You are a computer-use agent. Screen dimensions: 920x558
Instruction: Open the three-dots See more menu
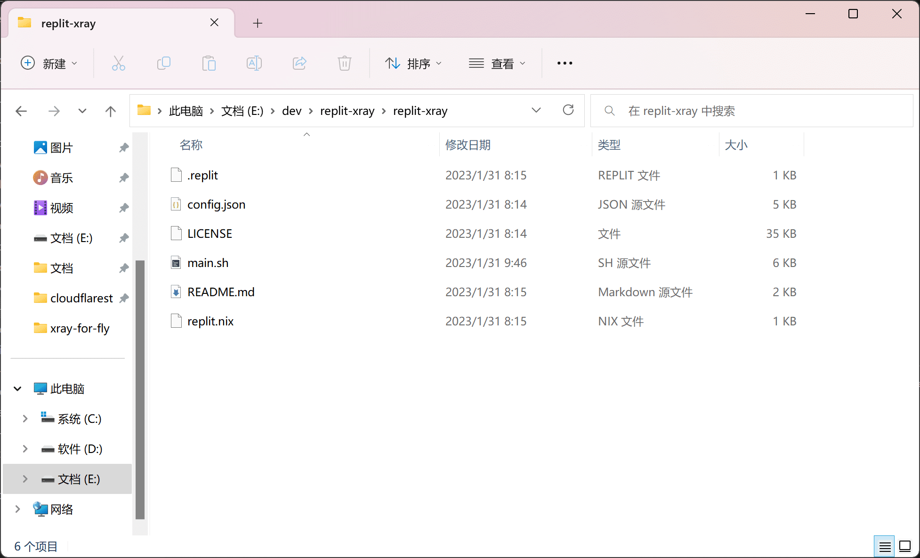[x=565, y=63]
